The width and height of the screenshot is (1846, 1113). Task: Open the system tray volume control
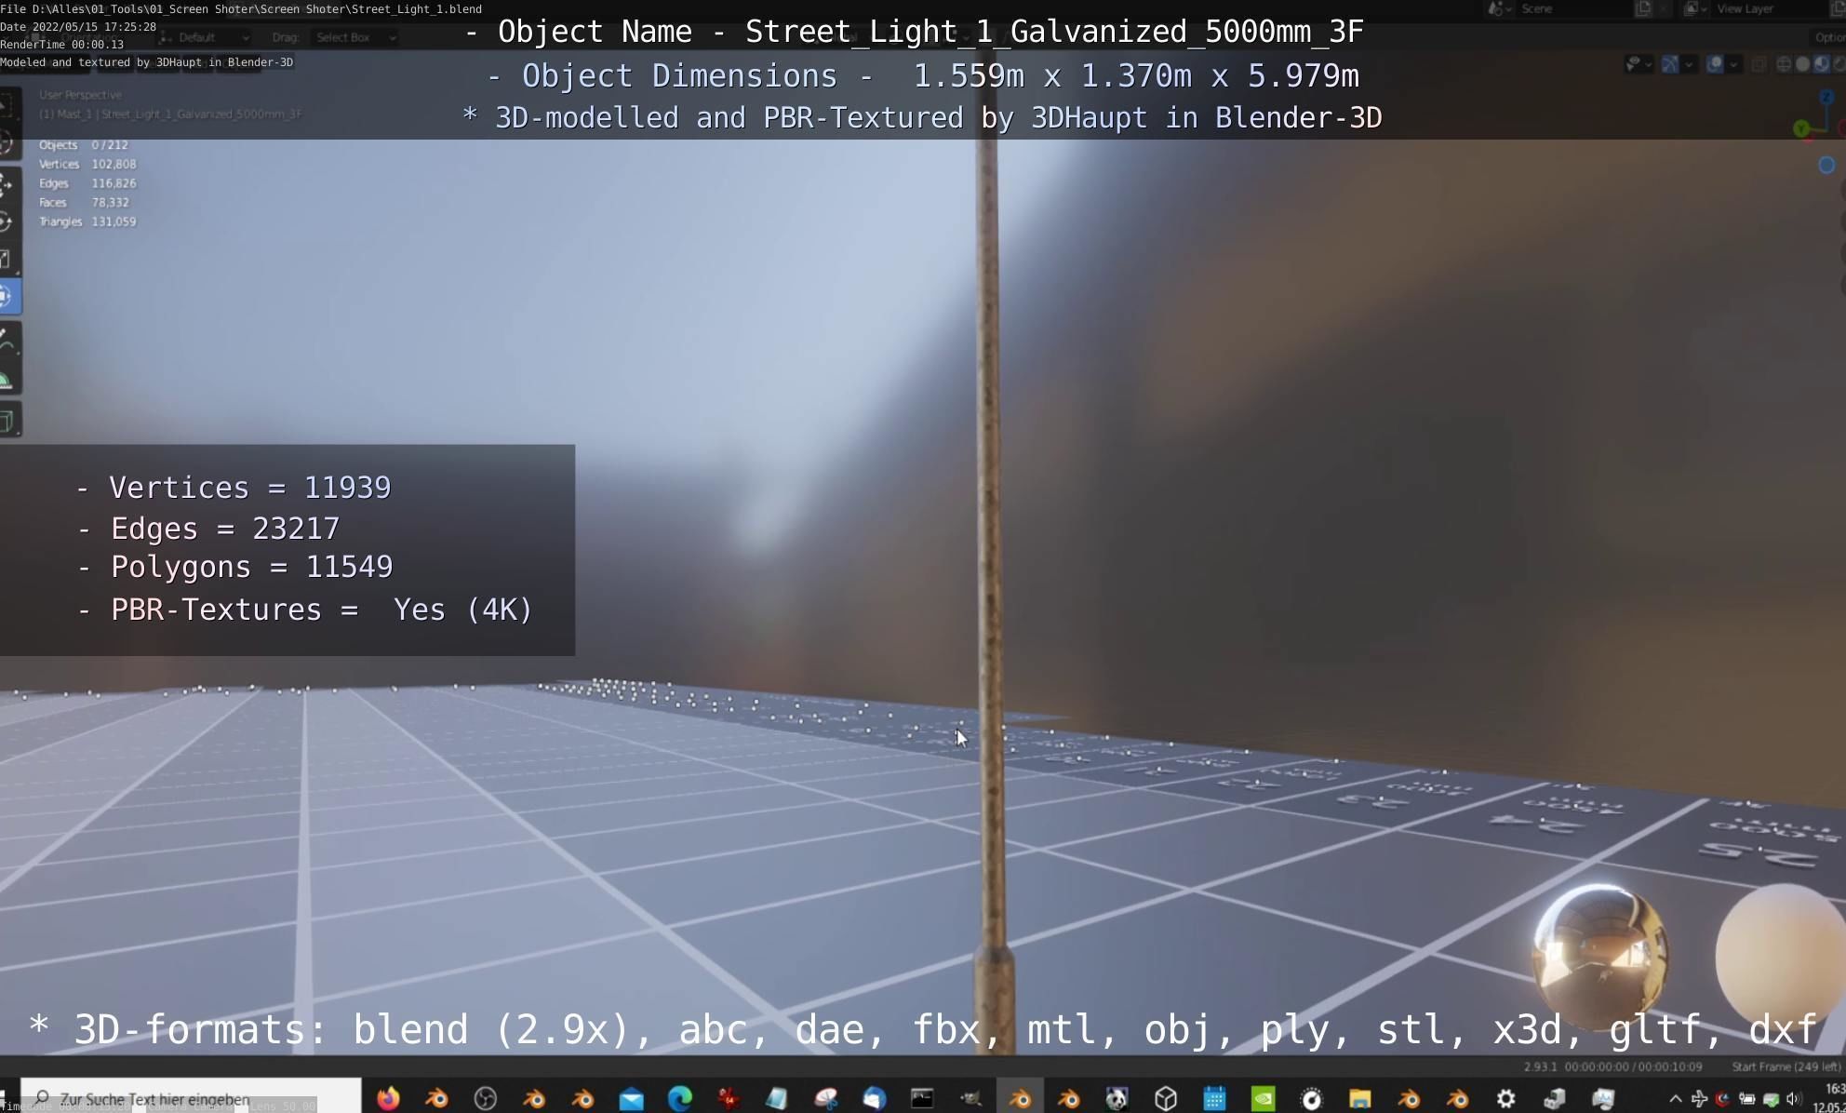pos(1792,1099)
